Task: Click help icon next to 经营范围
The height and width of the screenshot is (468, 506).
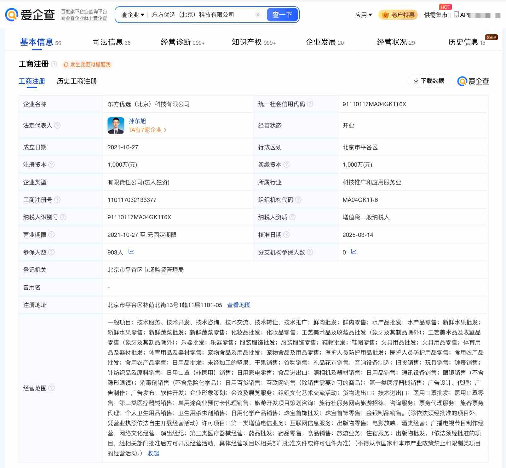Action: click(x=51, y=388)
